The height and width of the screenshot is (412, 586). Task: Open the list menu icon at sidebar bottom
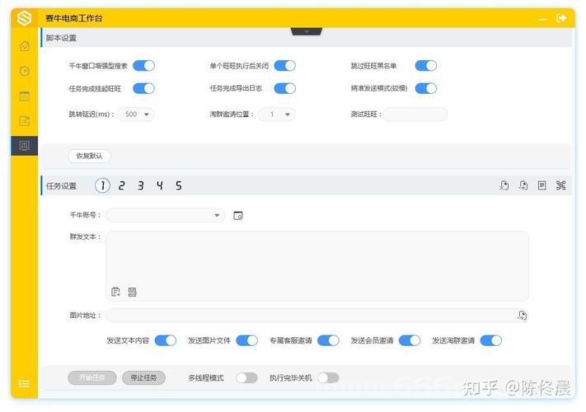[24, 384]
